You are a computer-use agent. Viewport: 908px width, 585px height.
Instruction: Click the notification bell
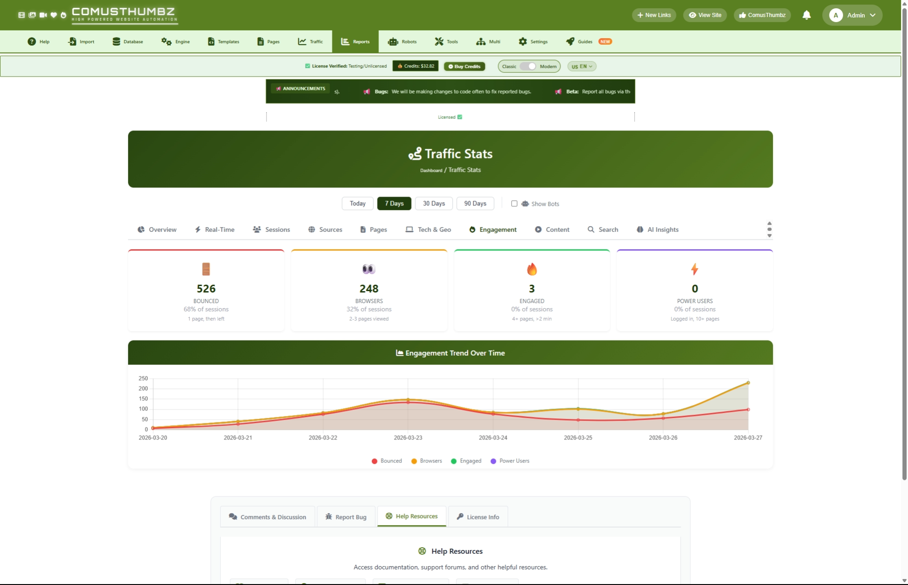pyautogui.click(x=806, y=15)
